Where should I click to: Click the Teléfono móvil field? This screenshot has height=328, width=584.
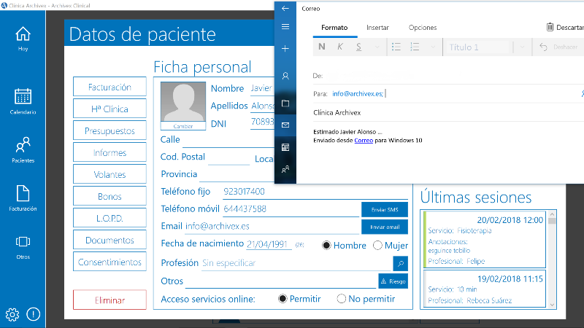click(291, 209)
